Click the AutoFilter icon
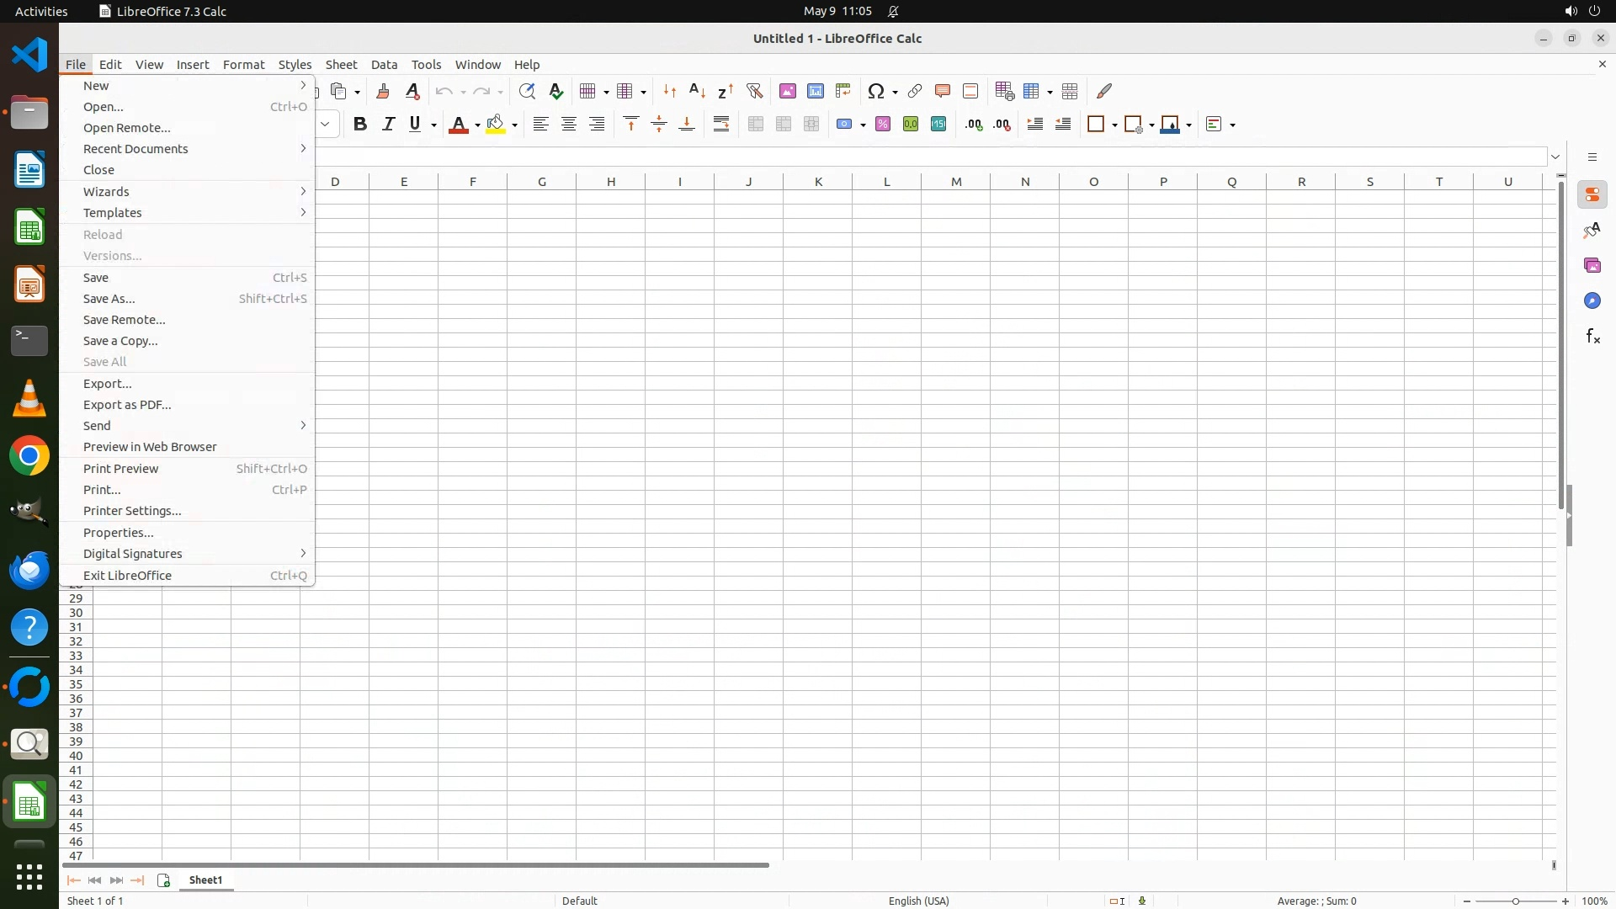 754,91
